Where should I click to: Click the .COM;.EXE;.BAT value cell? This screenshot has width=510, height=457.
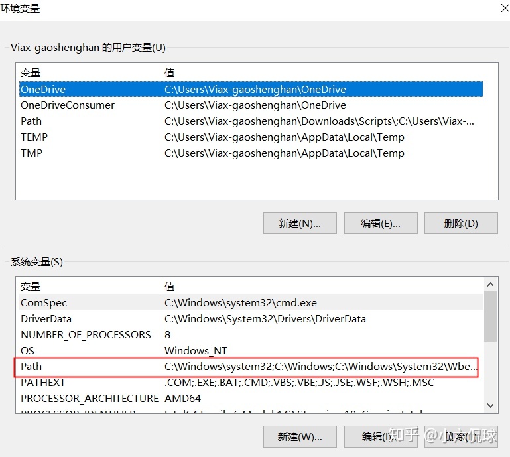point(299,383)
